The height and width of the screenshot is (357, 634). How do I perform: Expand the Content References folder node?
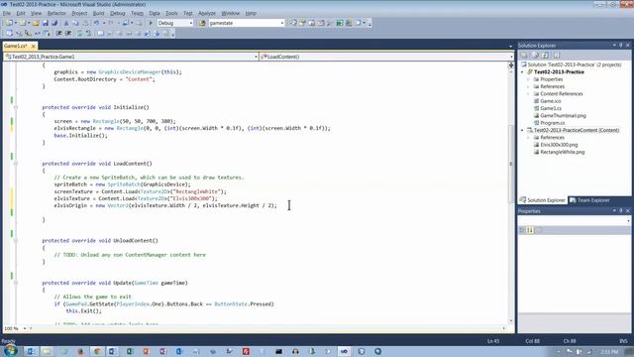(528, 94)
